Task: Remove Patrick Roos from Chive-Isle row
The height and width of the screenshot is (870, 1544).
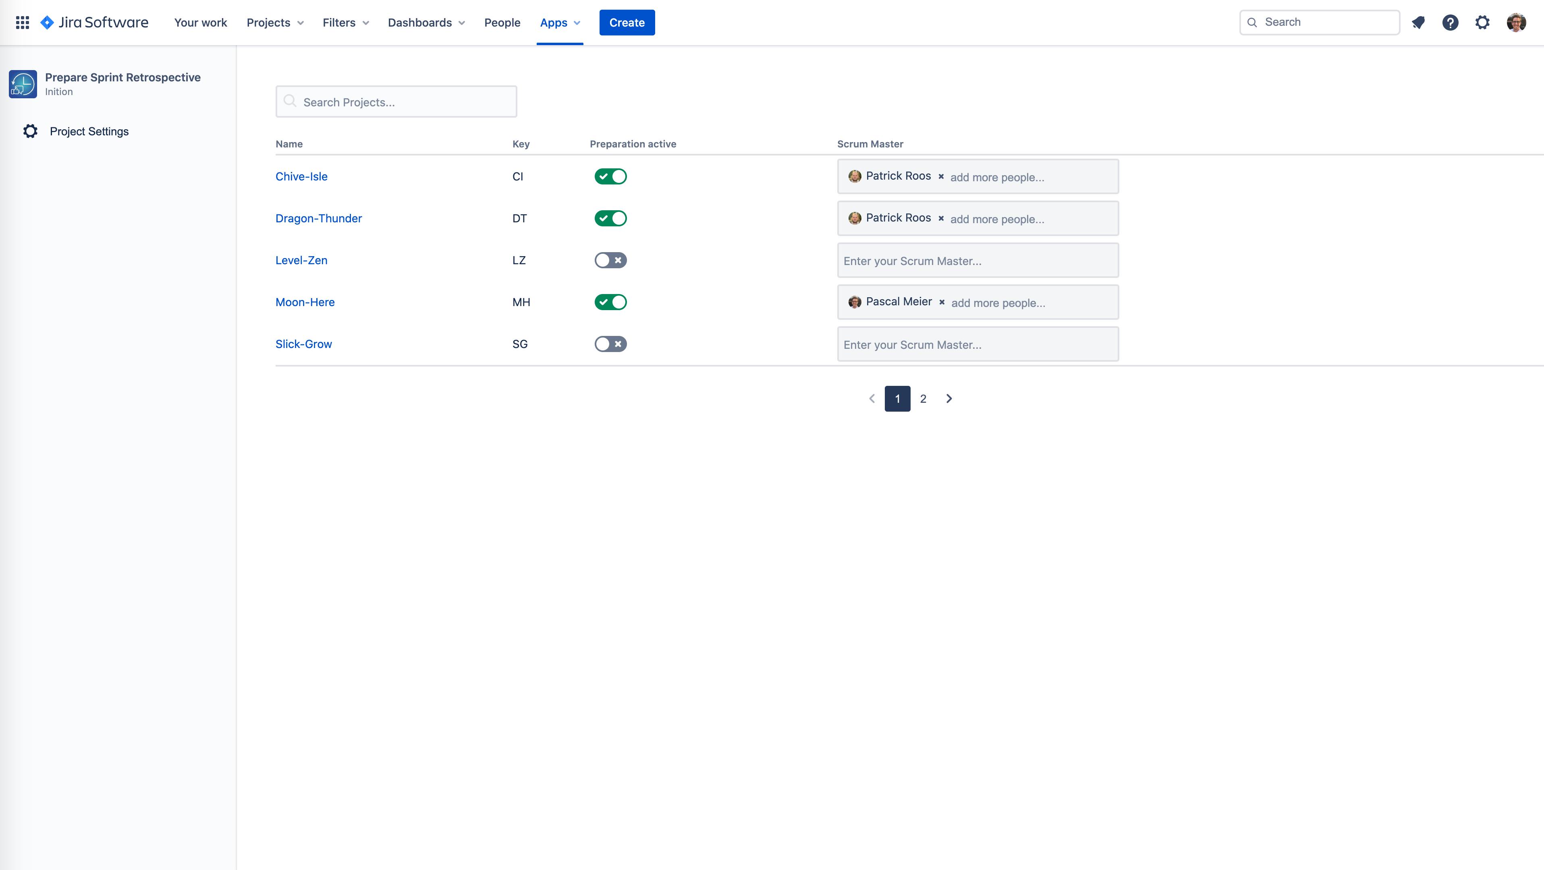Action: point(941,176)
